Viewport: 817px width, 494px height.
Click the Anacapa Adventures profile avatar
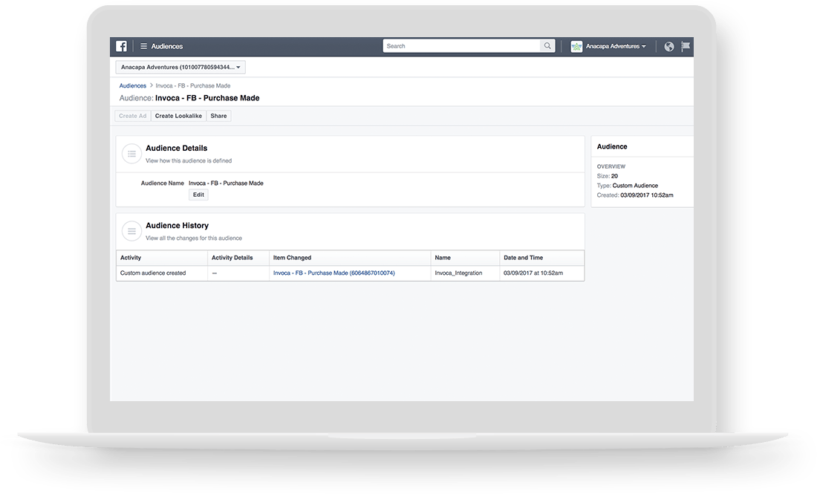[577, 45]
